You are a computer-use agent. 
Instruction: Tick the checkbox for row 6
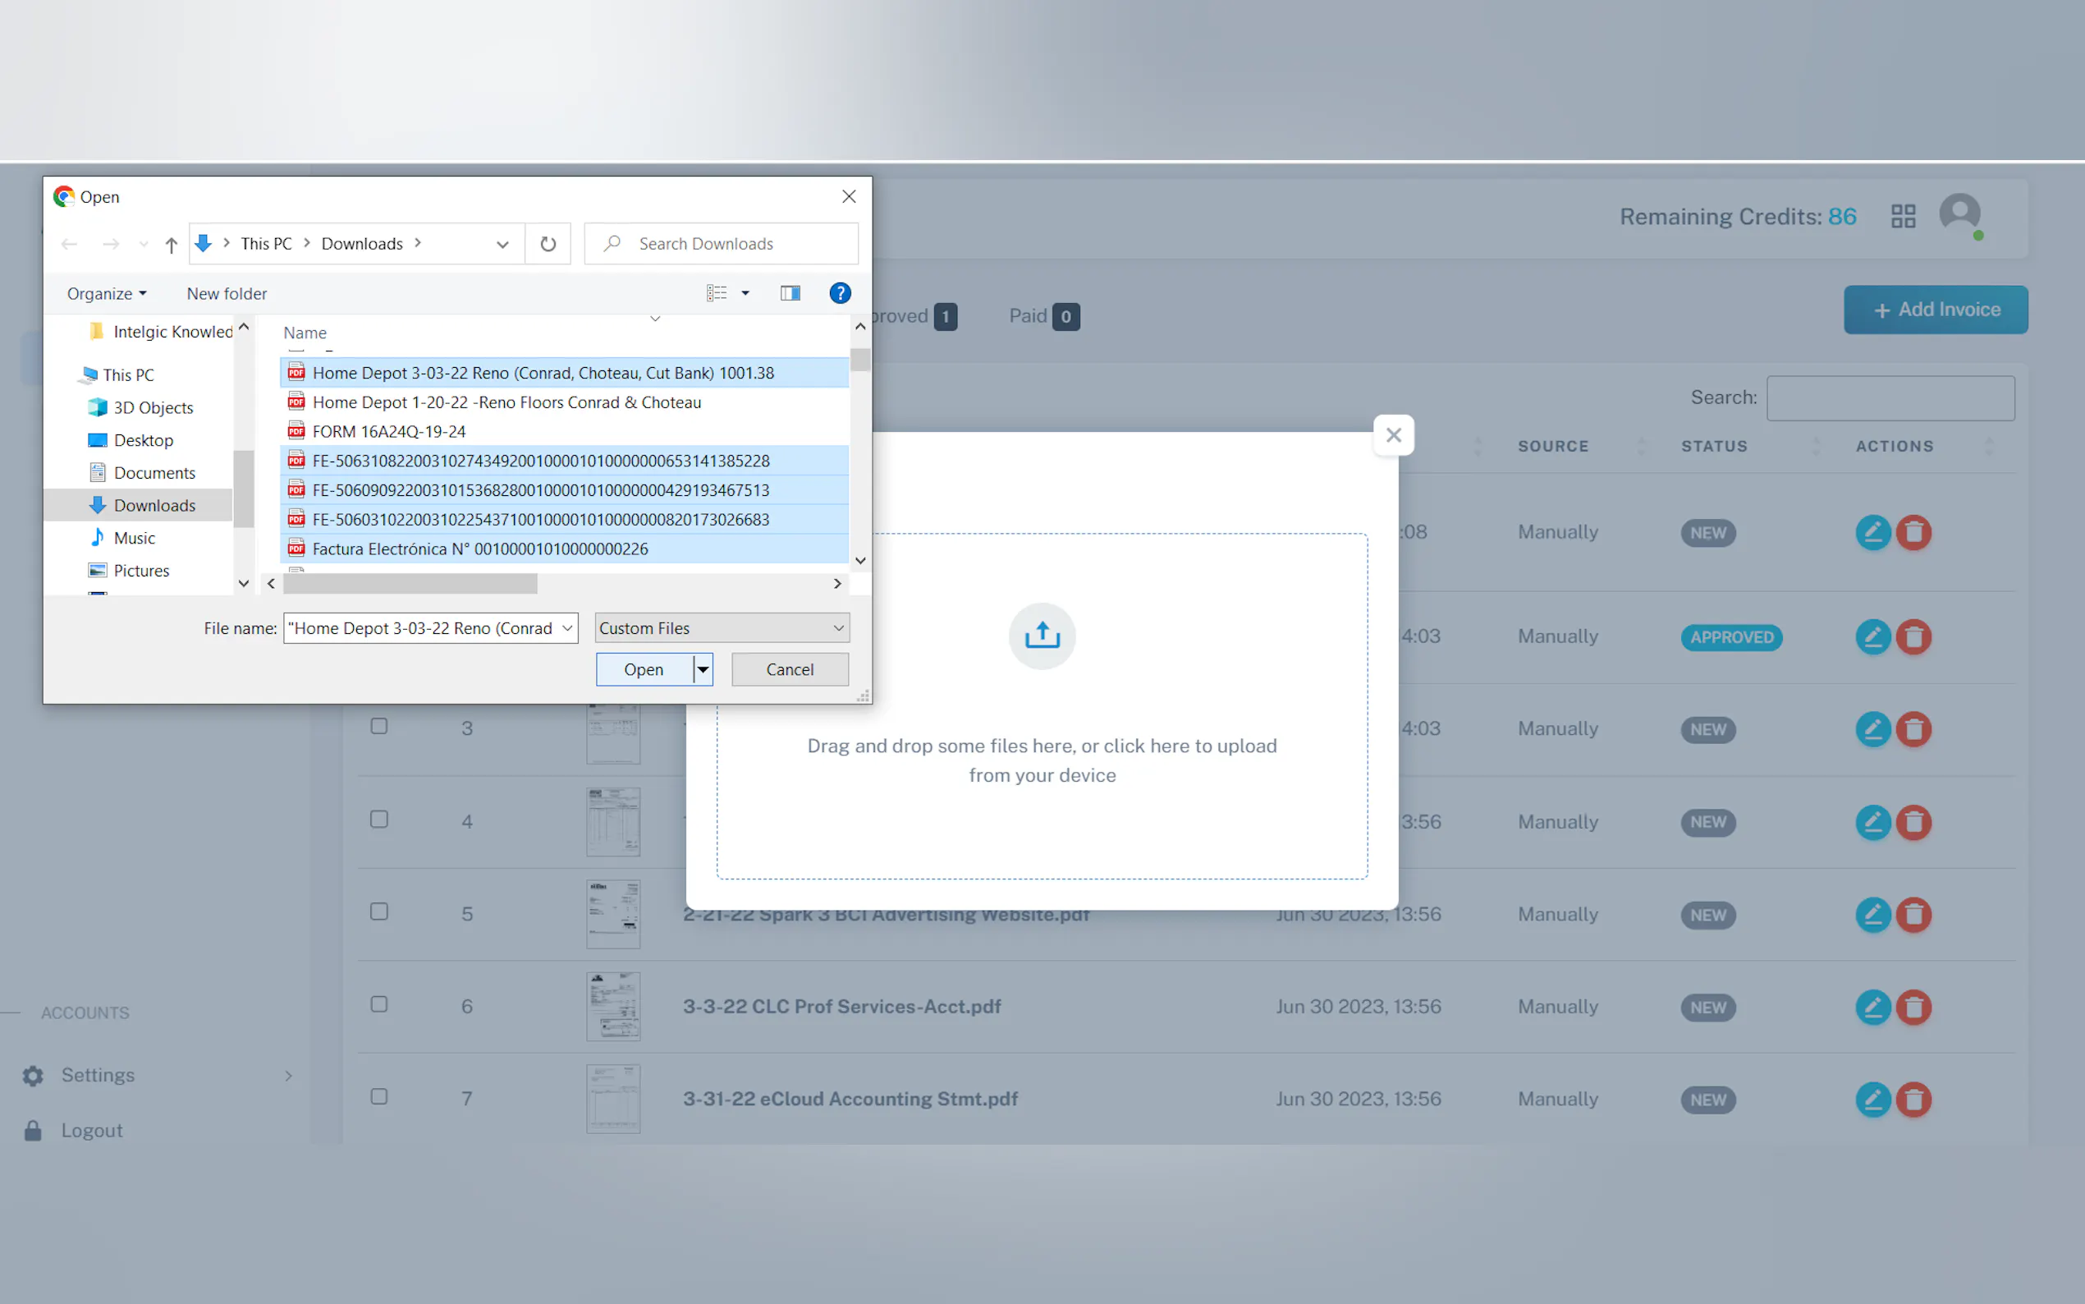pos(379,1005)
